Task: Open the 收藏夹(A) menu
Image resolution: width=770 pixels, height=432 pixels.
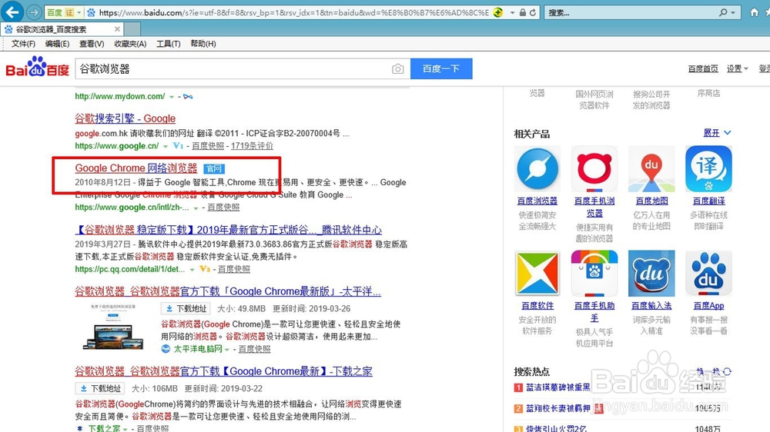Action: (130, 44)
